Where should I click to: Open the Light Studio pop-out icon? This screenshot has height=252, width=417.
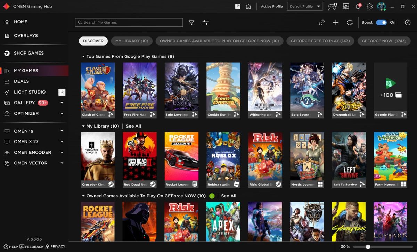click(x=62, y=92)
